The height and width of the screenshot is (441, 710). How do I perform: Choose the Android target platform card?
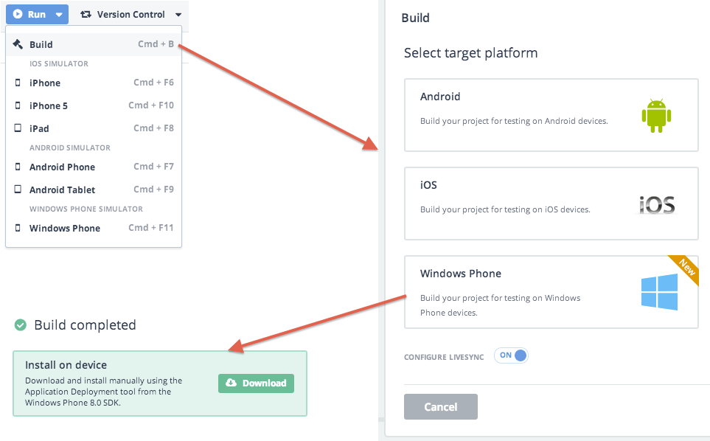click(551, 115)
